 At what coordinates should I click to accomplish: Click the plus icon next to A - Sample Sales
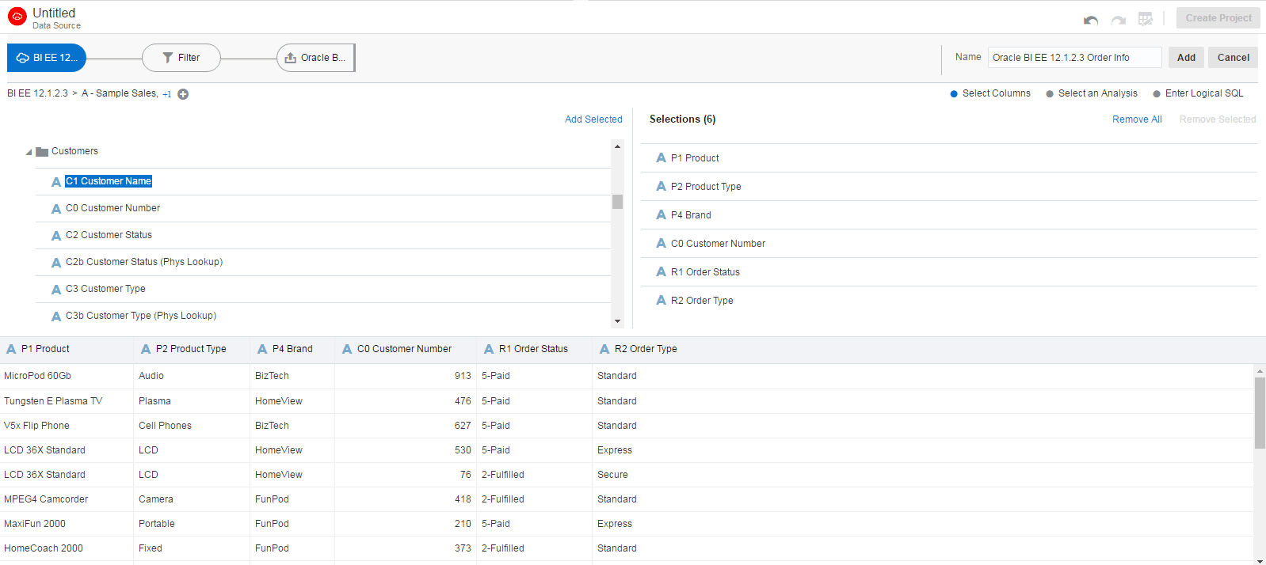(x=183, y=94)
